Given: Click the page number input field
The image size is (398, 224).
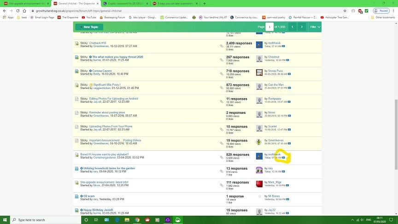Looking at the screenshot, I should [x=269, y=27].
